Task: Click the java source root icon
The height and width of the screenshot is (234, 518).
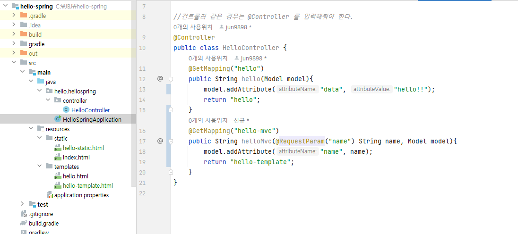Action: pyautogui.click(x=41, y=82)
